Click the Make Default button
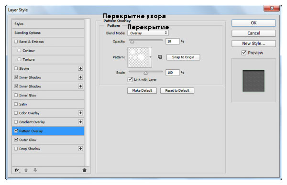The width and height of the screenshot is (287, 185). click(x=142, y=90)
